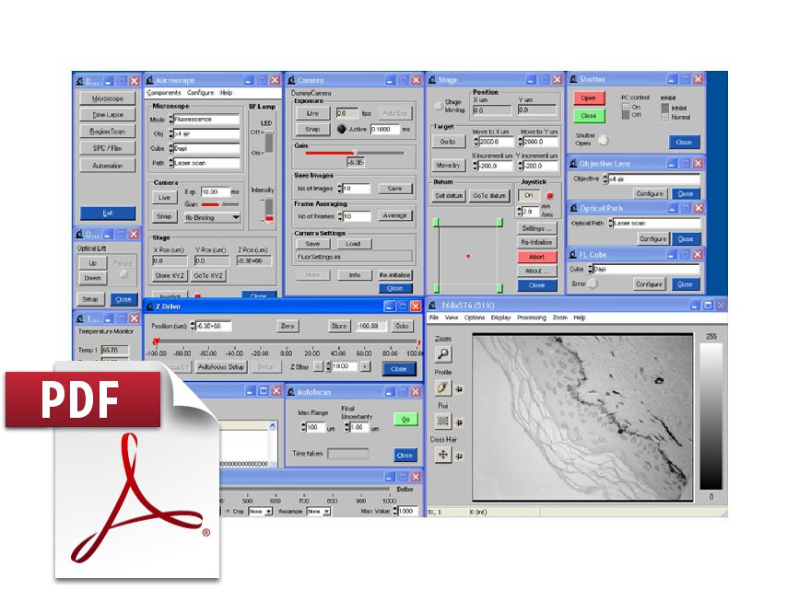Open the Help menu in Microscope window

[x=227, y=93]
